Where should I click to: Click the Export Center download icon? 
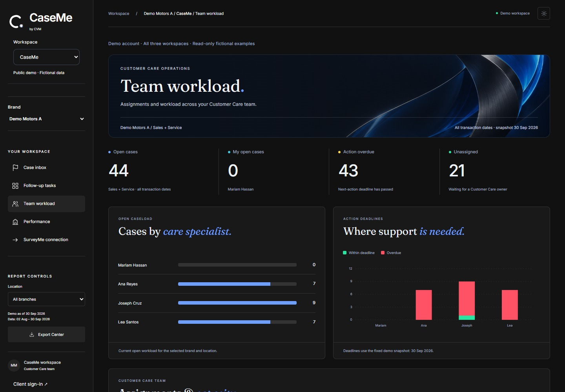32,334
